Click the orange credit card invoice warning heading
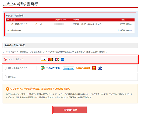Image resolution: width=142 pixels, height=117 pixels. [40, 89]
